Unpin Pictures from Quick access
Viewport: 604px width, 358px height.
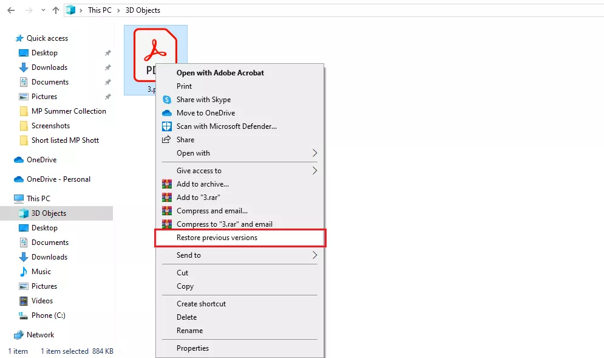[107, 97]
